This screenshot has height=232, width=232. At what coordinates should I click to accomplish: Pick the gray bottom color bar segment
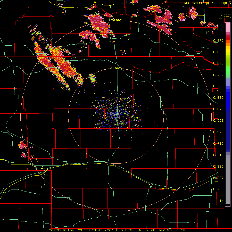(228, 179)
